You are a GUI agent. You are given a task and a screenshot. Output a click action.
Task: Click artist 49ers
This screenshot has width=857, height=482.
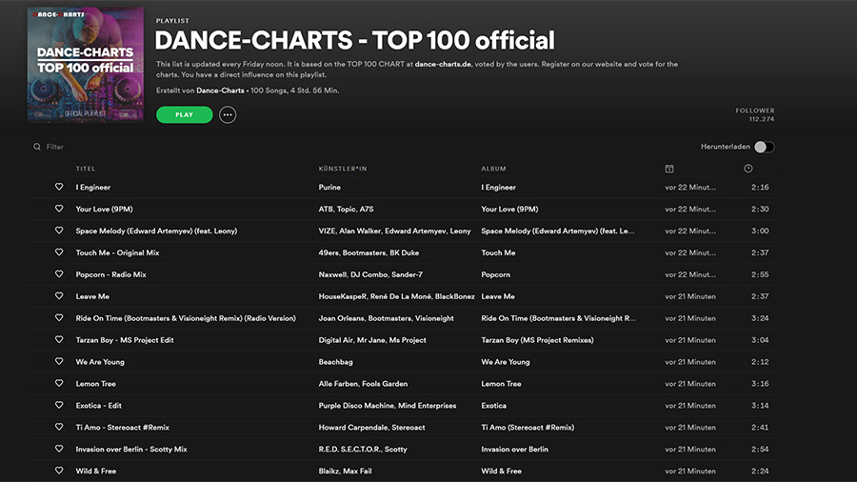[x=329, y=253]
